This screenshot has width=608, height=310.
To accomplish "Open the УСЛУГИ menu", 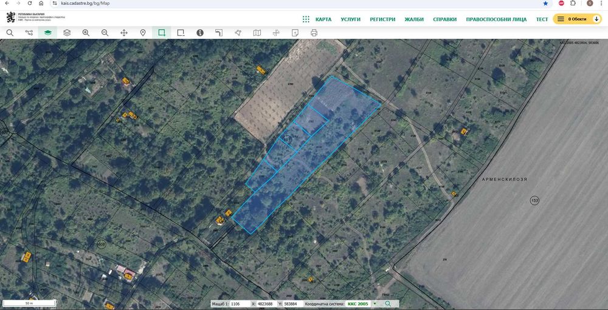I will coord(351,19).
